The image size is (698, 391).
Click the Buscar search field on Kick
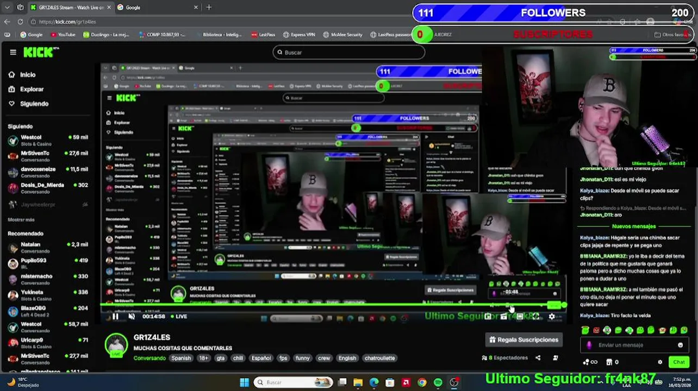348,52
